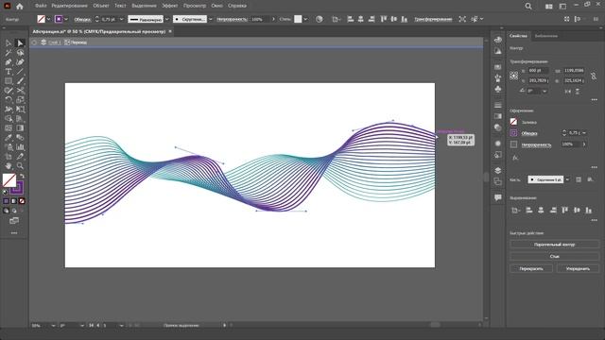Open brush dropdown in Properties panel
The width and height of the screenshot is (605, 340).
click(x=567, y=179)
